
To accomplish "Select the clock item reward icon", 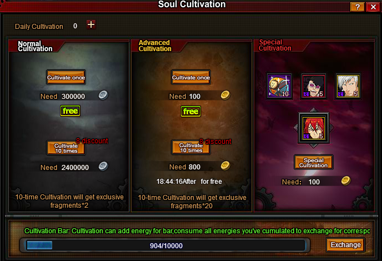I will (x=279, y=86).
